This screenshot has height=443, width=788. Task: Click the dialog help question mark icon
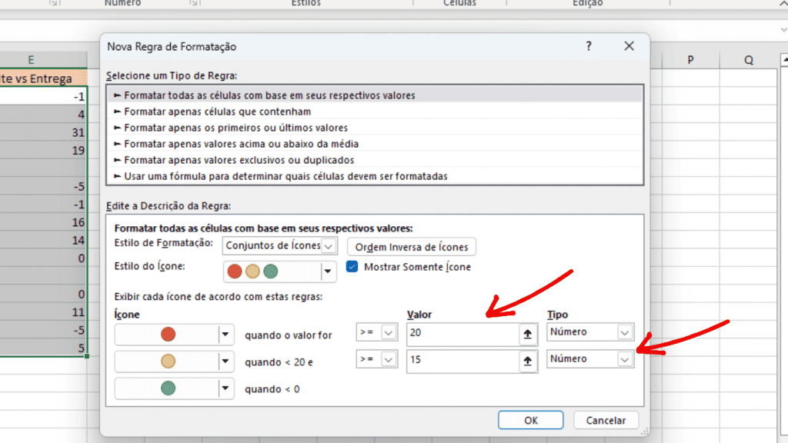click(589, 46)
